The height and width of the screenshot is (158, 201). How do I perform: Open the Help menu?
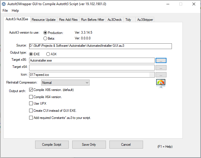pyautogui.click(x=15, y=11)
